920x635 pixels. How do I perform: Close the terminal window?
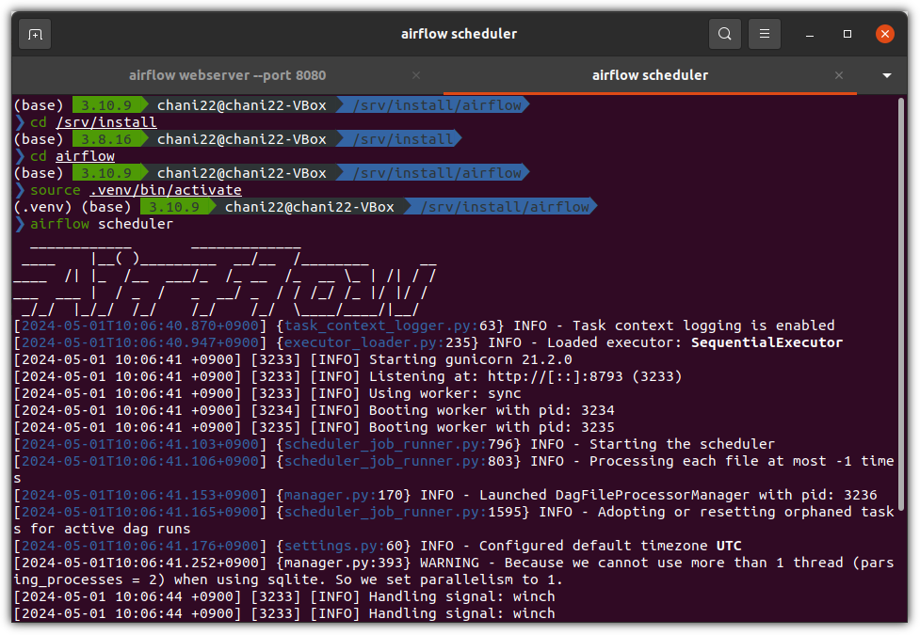point(885,34)
